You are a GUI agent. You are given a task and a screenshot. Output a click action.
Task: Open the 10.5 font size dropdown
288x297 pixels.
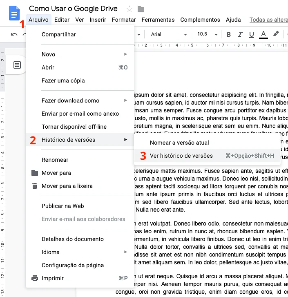pos(207,34)
